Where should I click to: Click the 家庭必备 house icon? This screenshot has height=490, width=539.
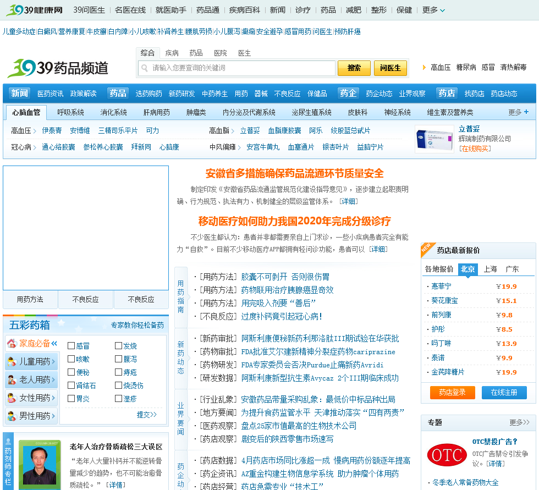(12, 344)
